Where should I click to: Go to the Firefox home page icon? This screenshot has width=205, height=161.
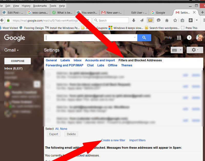pyautogui.click(x=167, y=20)
